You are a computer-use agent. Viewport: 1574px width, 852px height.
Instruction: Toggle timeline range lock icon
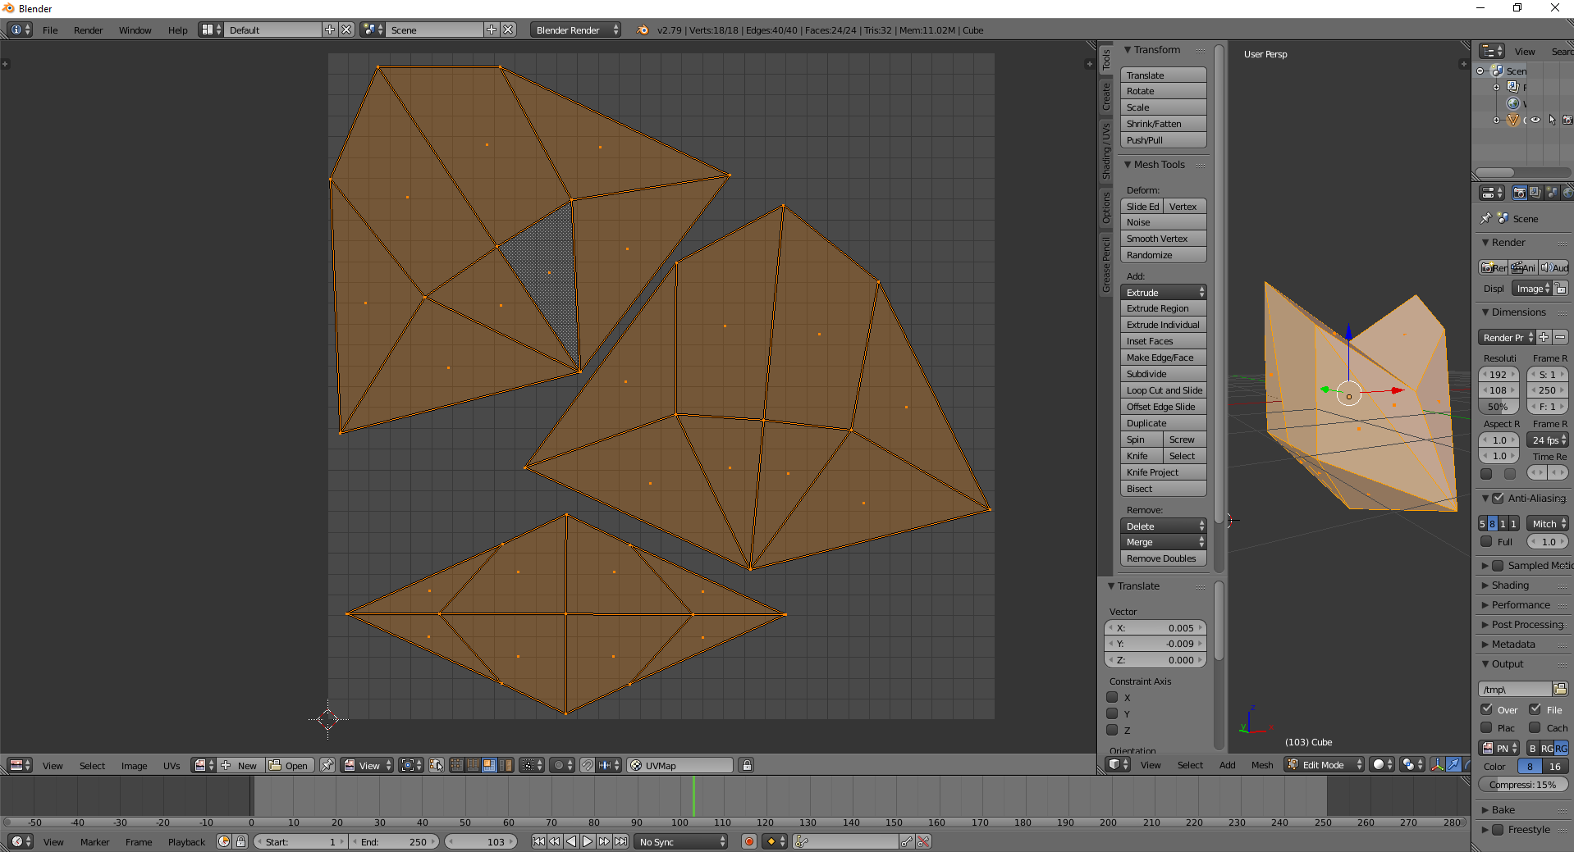pyautogui.click(x=240, y=841)
